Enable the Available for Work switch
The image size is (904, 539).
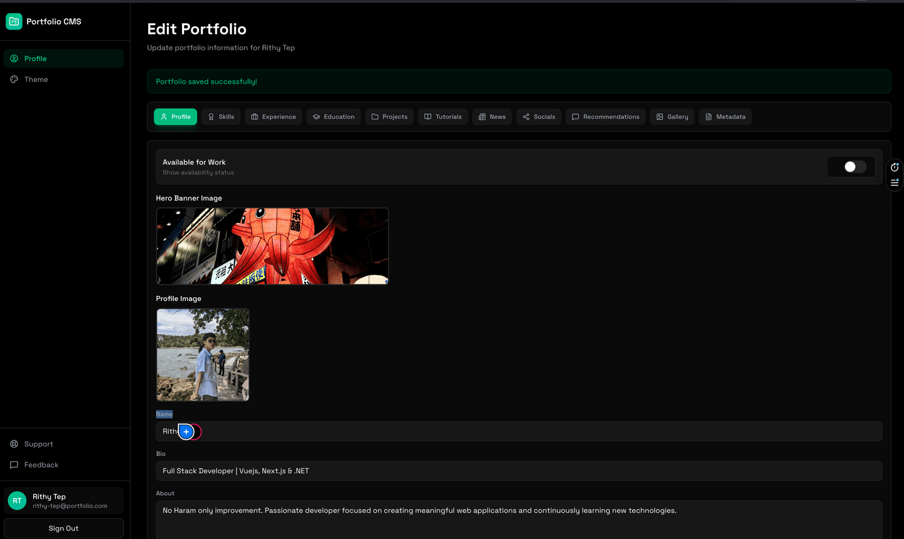pyautogui.click(x=851, y=166)
